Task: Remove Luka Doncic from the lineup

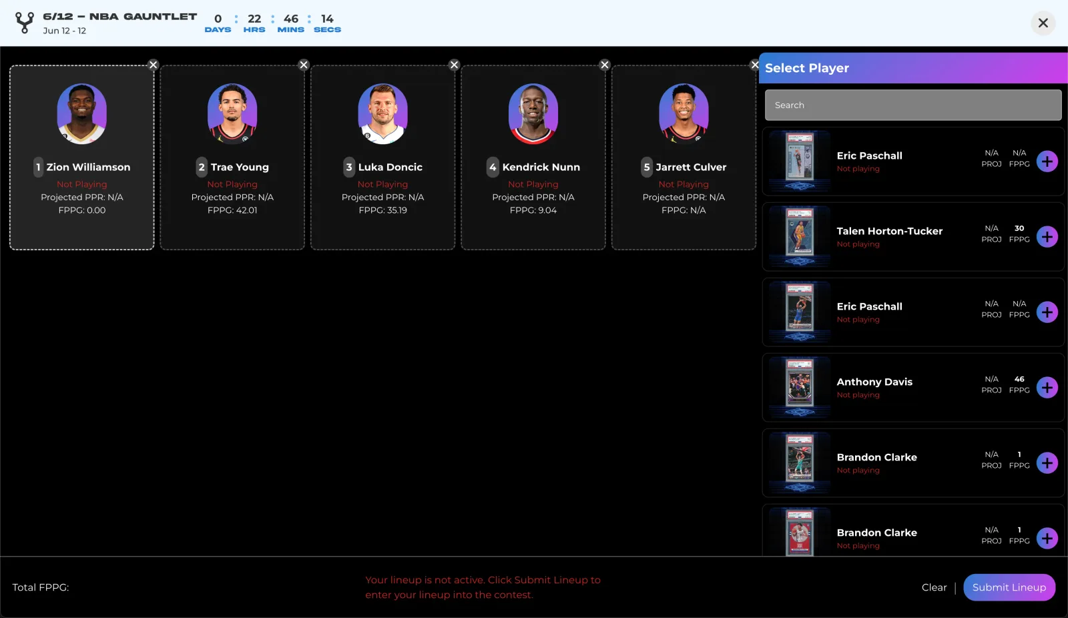Action: click(455, 65)
